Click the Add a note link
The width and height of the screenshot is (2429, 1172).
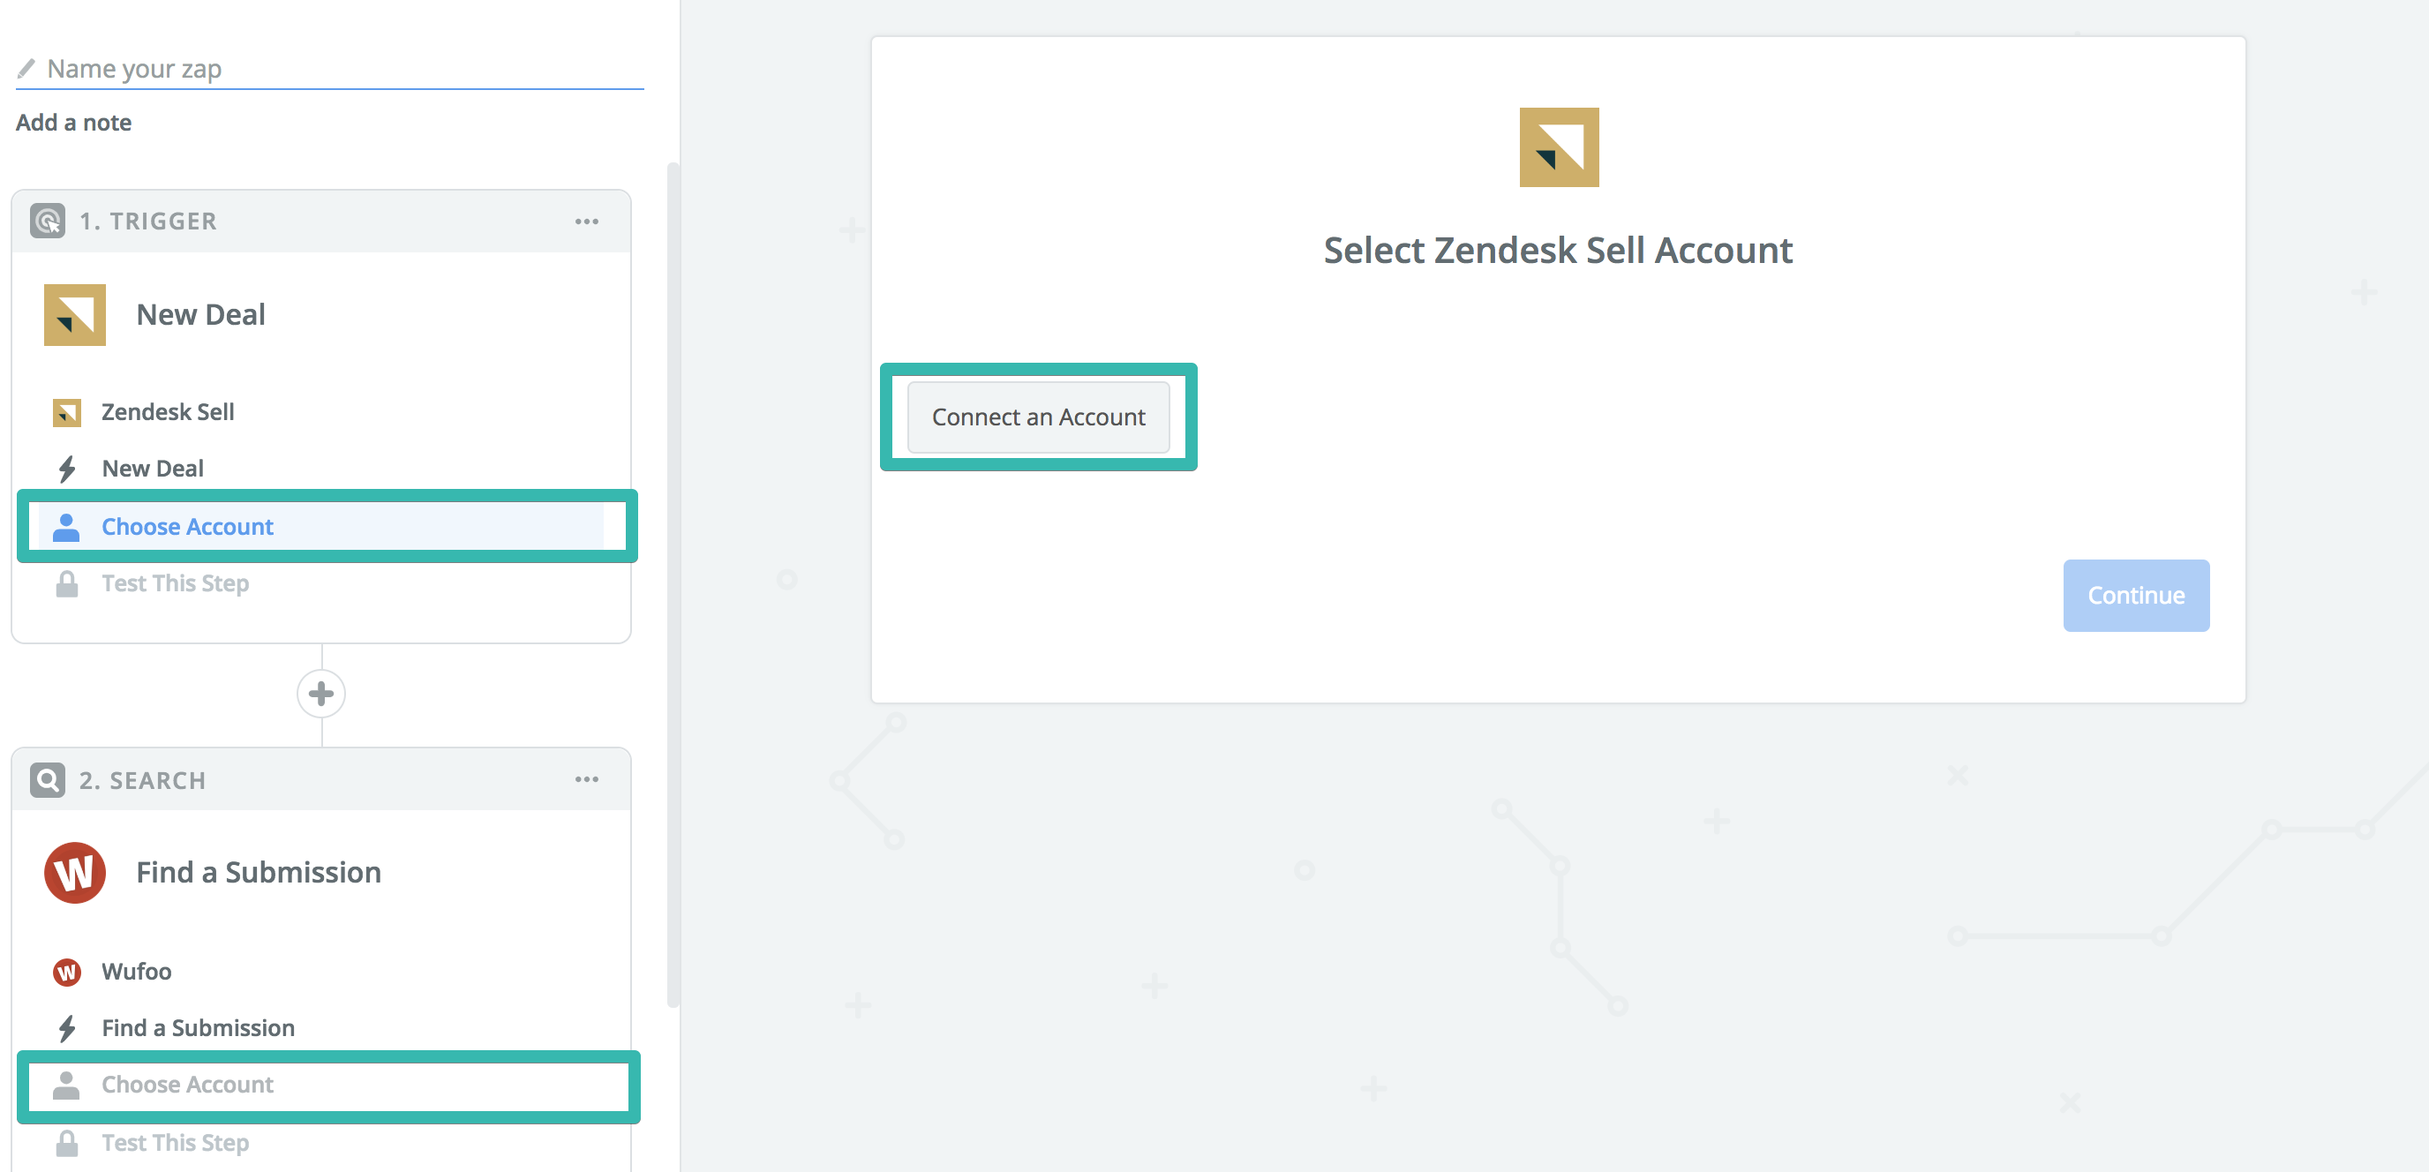(73, 123)
